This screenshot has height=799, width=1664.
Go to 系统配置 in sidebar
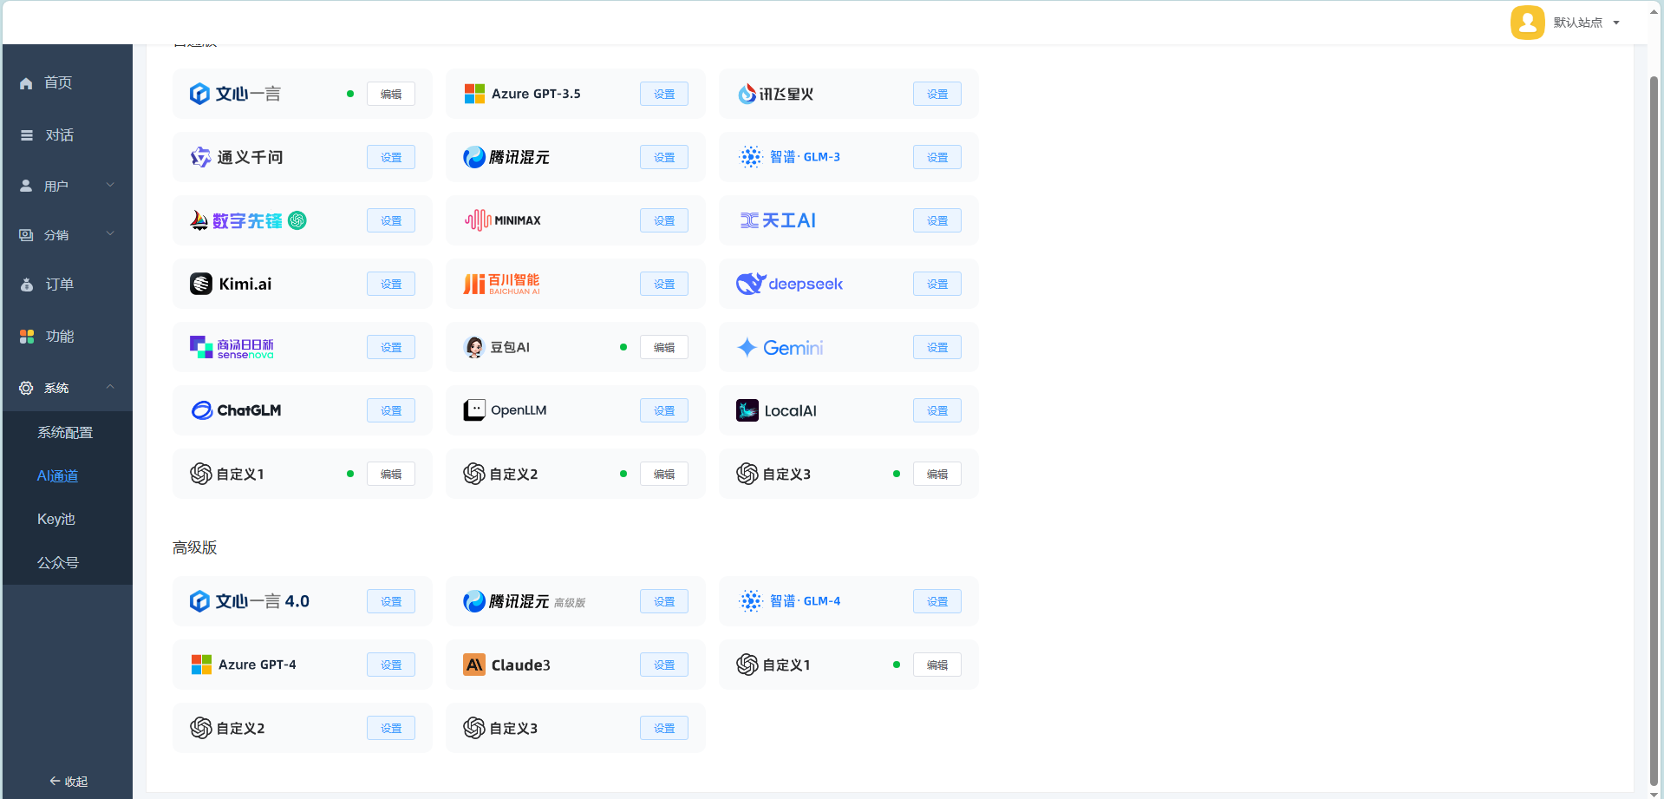click(65, 432)
